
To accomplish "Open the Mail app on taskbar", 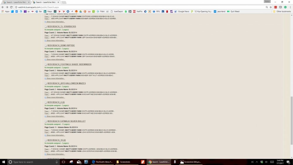I will tap(79, 162).
